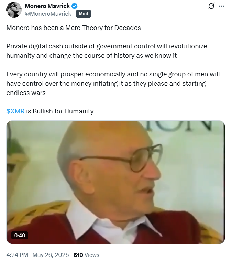Click the tweet headline about Mere Theory
This screenshot has width=231, height=261.
click(74, 28)
